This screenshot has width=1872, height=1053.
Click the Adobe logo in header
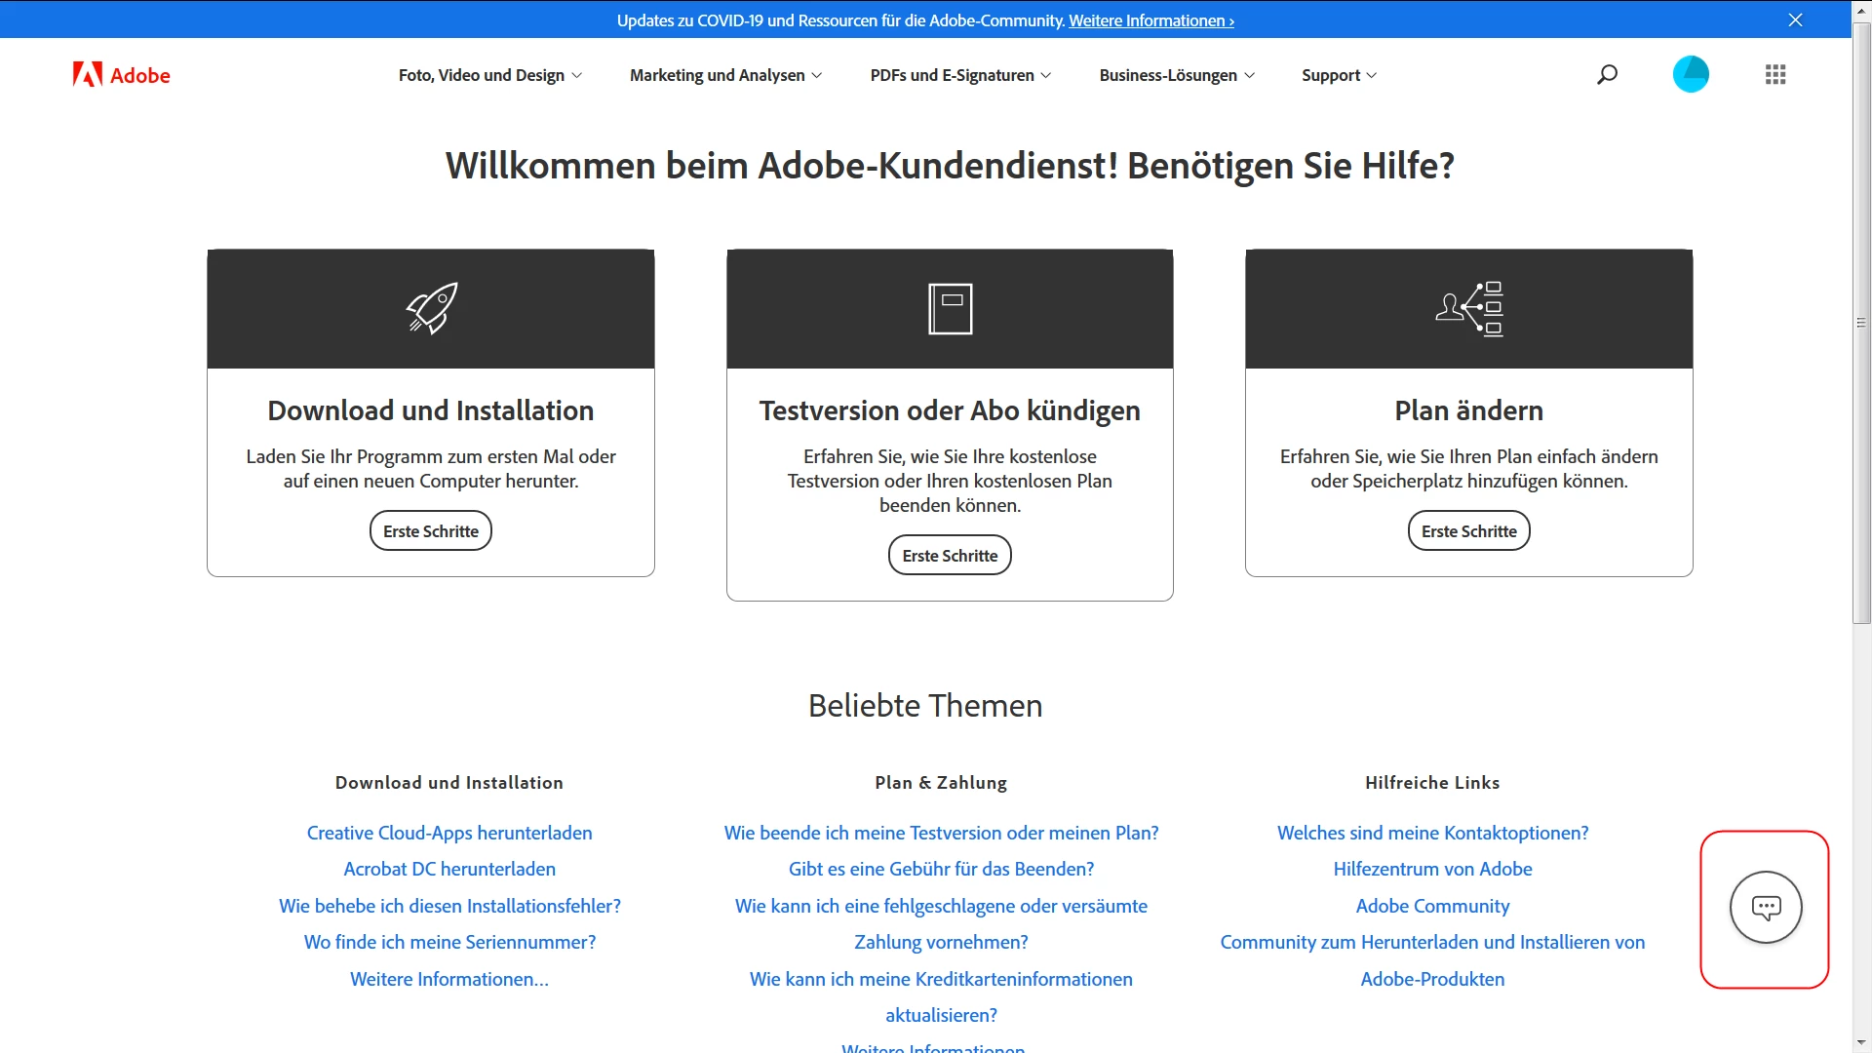tap(121, 75)
